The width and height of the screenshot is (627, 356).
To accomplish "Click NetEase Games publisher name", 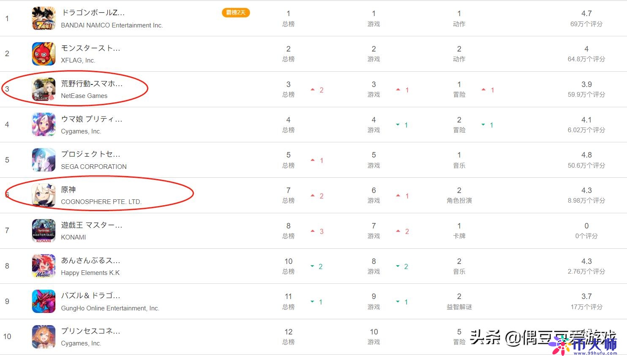I will (x=84, y=96).
